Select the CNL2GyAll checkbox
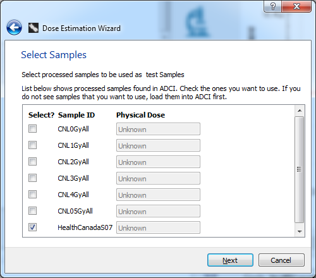Image resolution: width=316 pixels, height=278 pixels. (32, 162)
